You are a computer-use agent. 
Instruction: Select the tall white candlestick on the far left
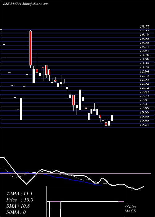21,109
